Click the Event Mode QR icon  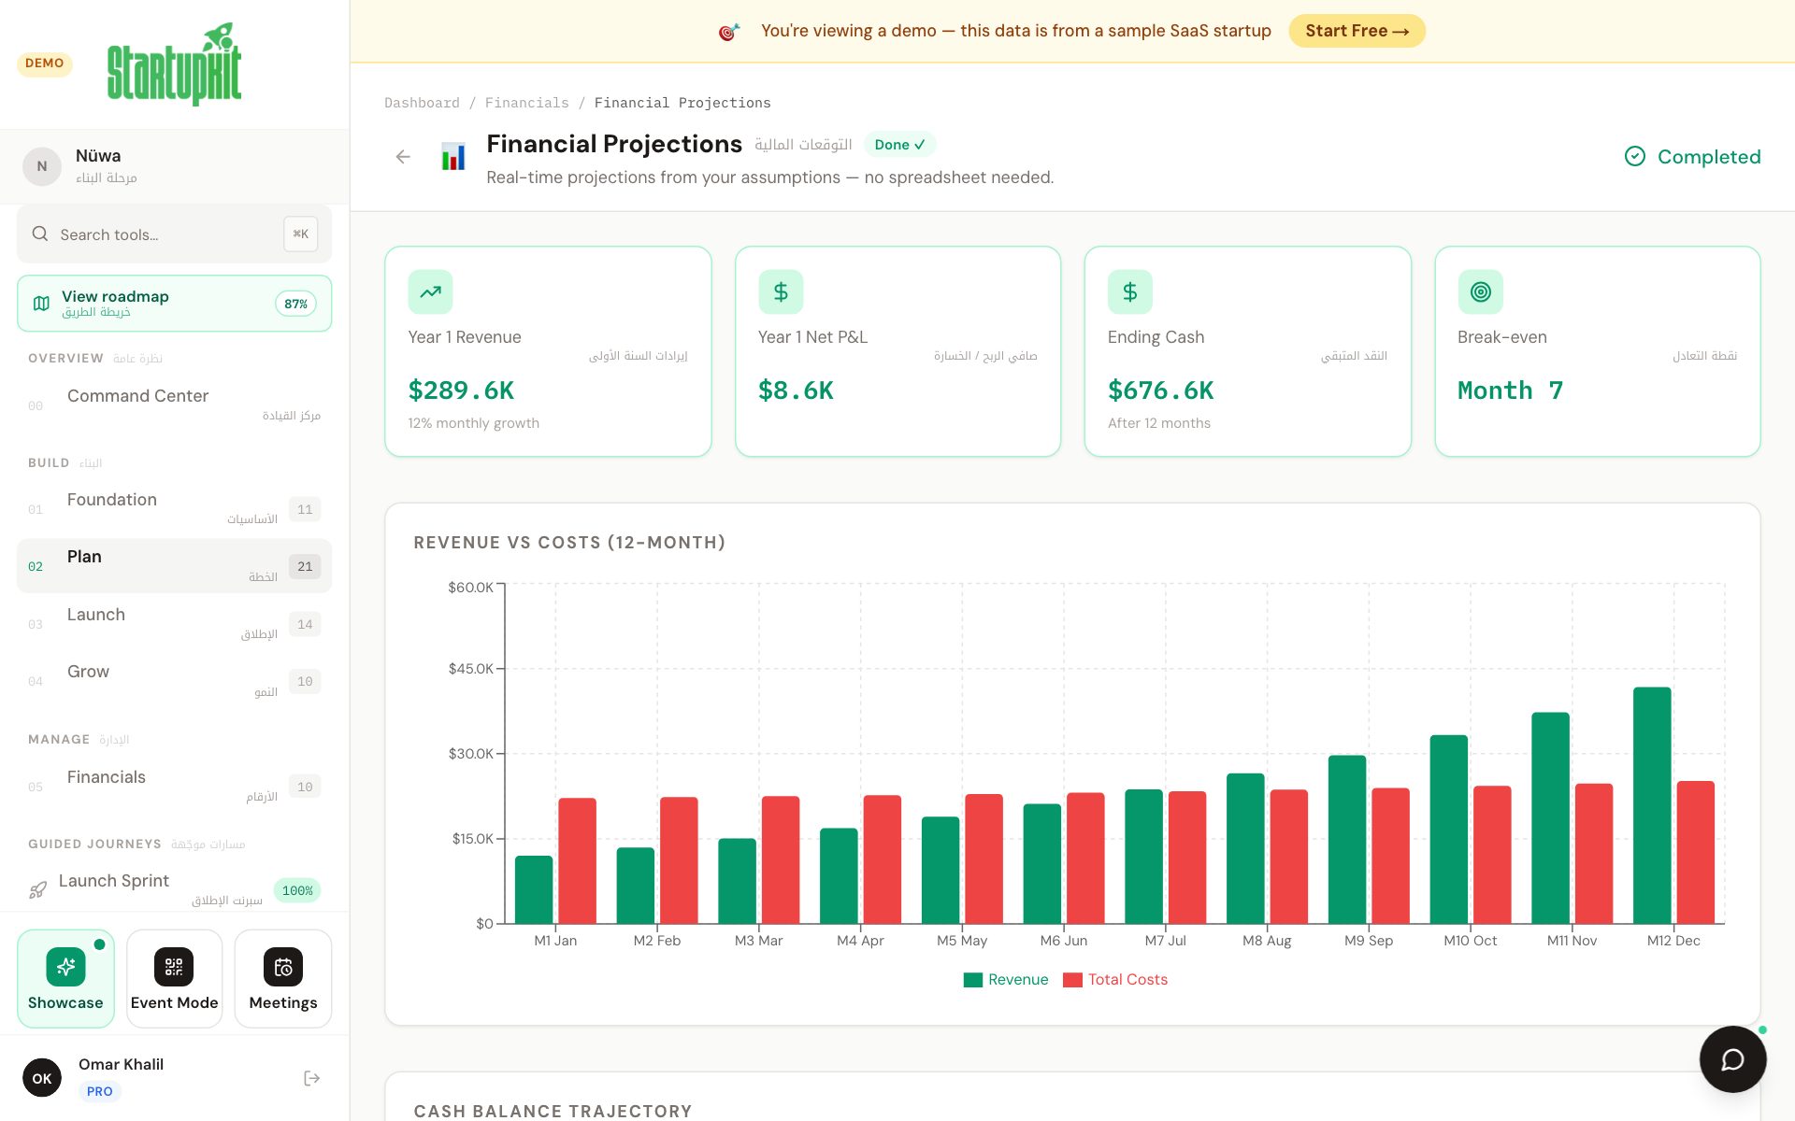click(174, 967)
